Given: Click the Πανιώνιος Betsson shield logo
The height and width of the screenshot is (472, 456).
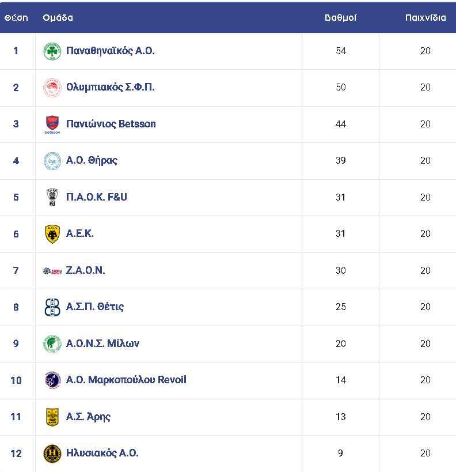Looking at the screenshot, I should click(x=52, y=124).
